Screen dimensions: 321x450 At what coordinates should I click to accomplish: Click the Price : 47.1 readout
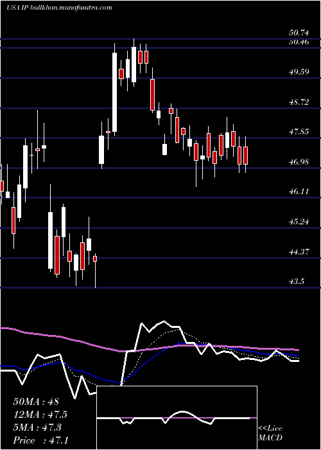point(40,440)
